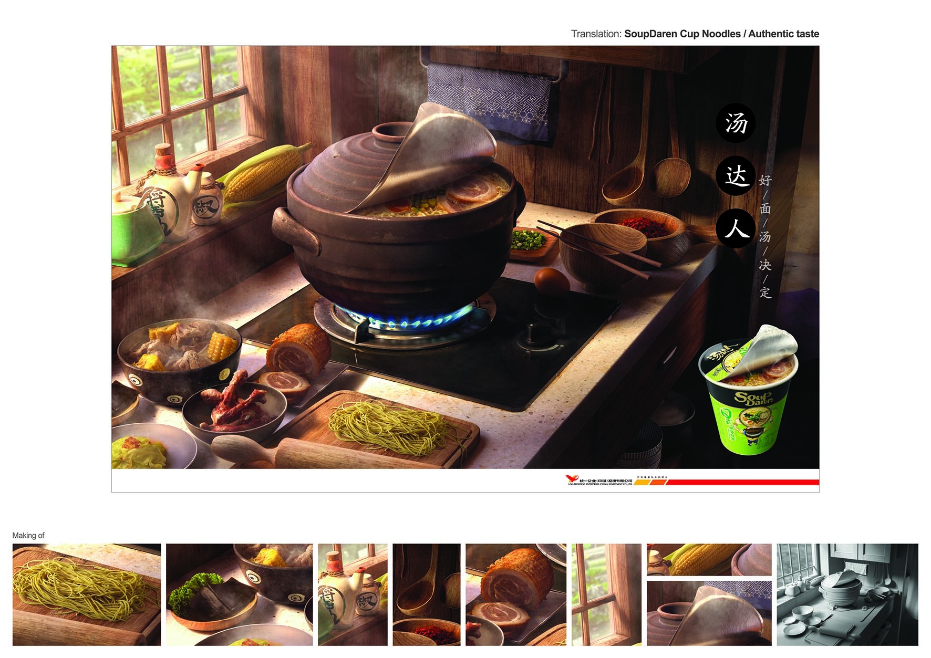Screen dimensions: 931x658
Task: Click the 汤 character in black circle
Action: [736, 123]
